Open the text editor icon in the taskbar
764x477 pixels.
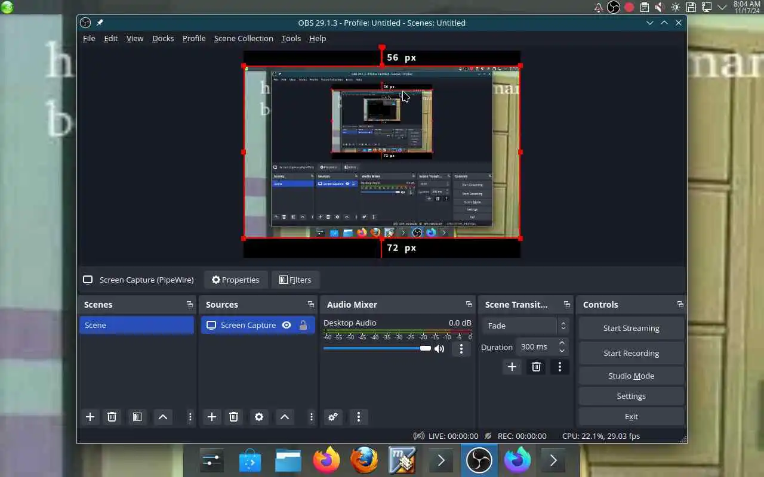coord(403,460)
